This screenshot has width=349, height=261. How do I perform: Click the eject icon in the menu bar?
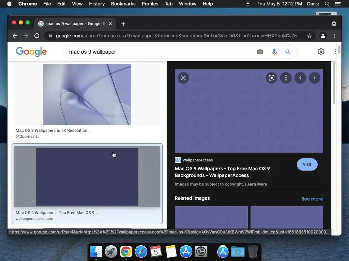point(248,4)
